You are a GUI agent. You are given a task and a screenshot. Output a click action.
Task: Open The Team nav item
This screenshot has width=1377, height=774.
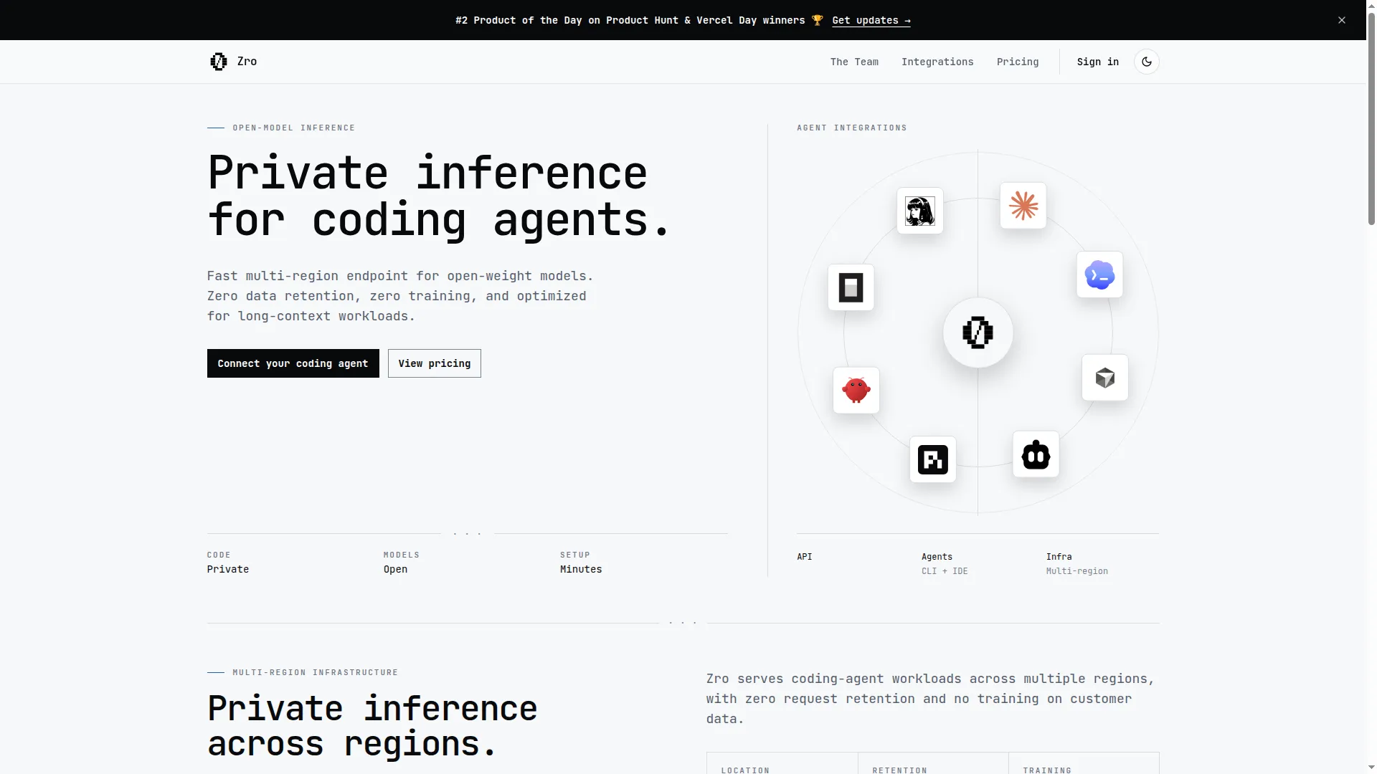854,62
